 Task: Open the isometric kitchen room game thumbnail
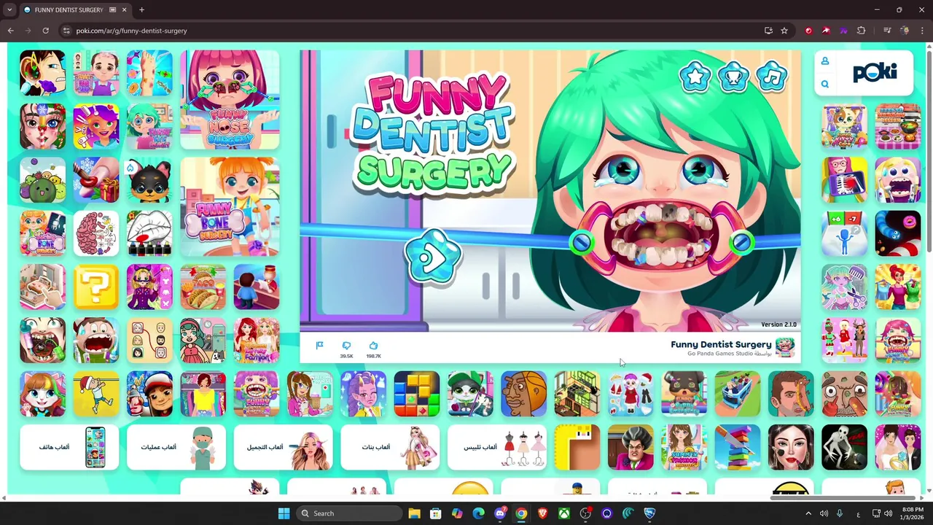point(577,394)
